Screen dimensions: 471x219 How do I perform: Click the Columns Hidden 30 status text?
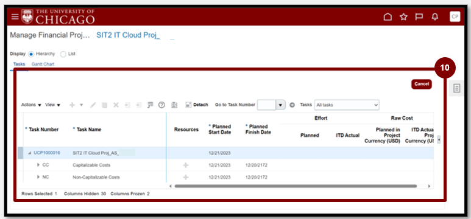85,194
